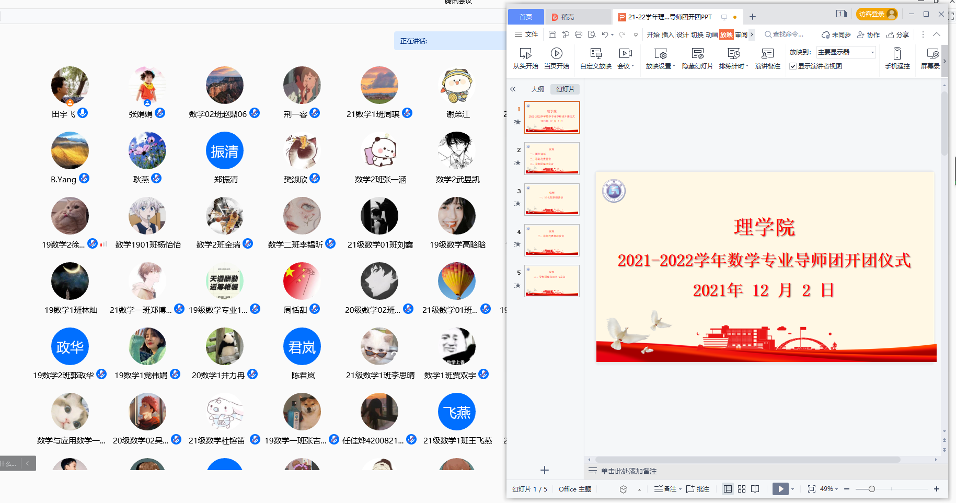
Task: Open the 放映到 display dropdown
Action: coord(846,52)
